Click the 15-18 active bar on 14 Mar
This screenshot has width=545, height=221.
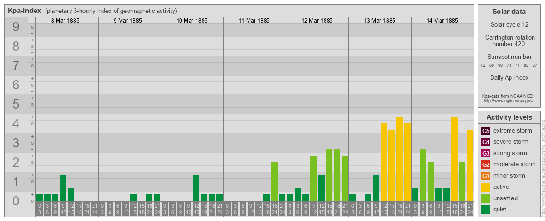pyautogui.click(x=454, y=159)
